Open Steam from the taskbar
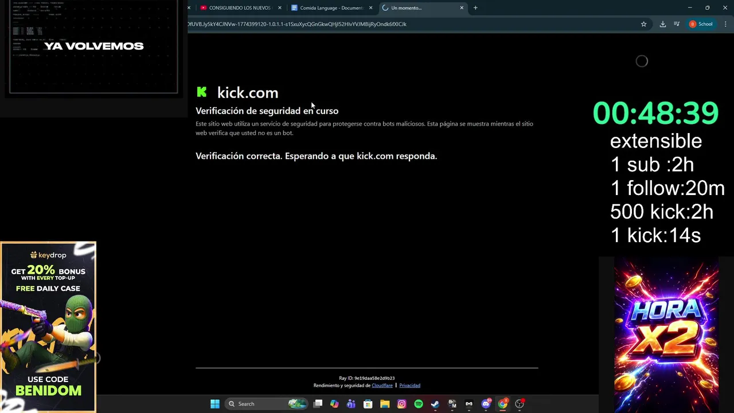Screen dimensions: 734x413 pyautogui.click(x=435, y=404)
